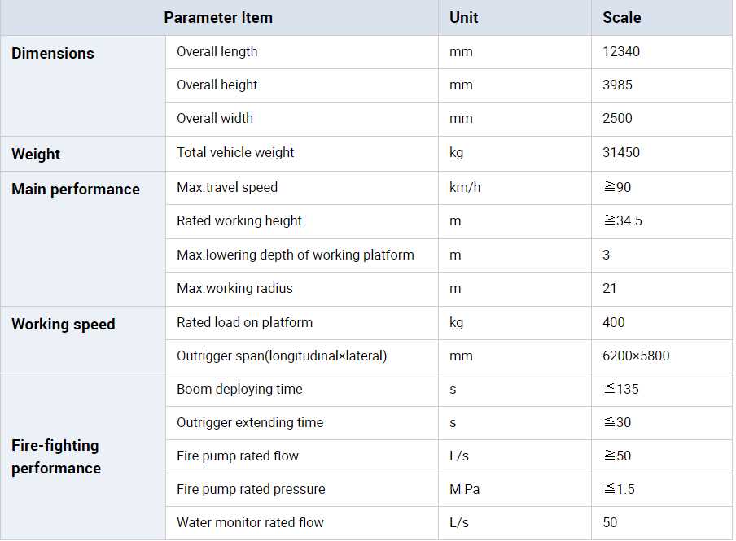
Task: Click the Working speed category cell
Action: [64, 325]
